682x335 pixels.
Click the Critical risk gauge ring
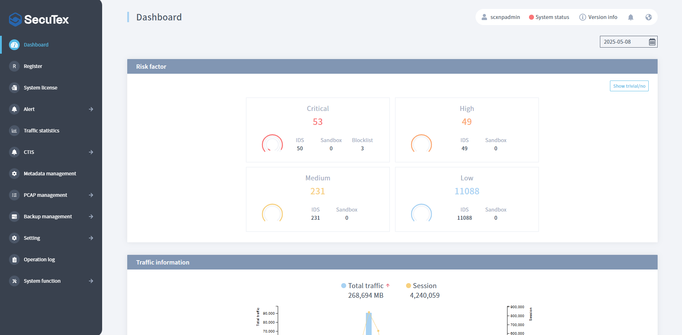tap(272, 144)
